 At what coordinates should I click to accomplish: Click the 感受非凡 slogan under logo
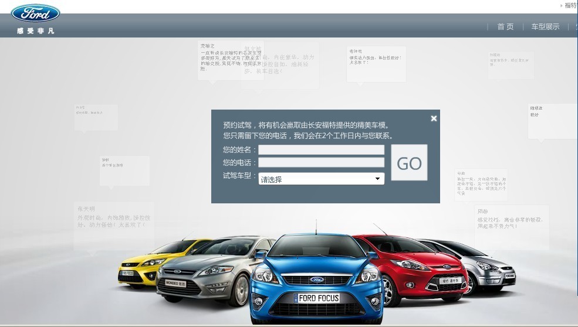(36, 31)
